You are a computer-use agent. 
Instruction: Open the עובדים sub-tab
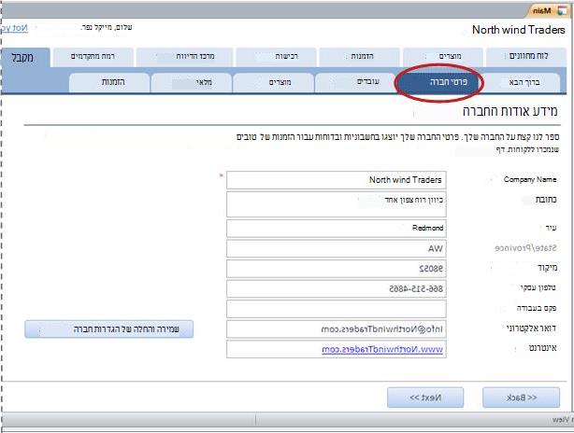click(x=355, y=82)
